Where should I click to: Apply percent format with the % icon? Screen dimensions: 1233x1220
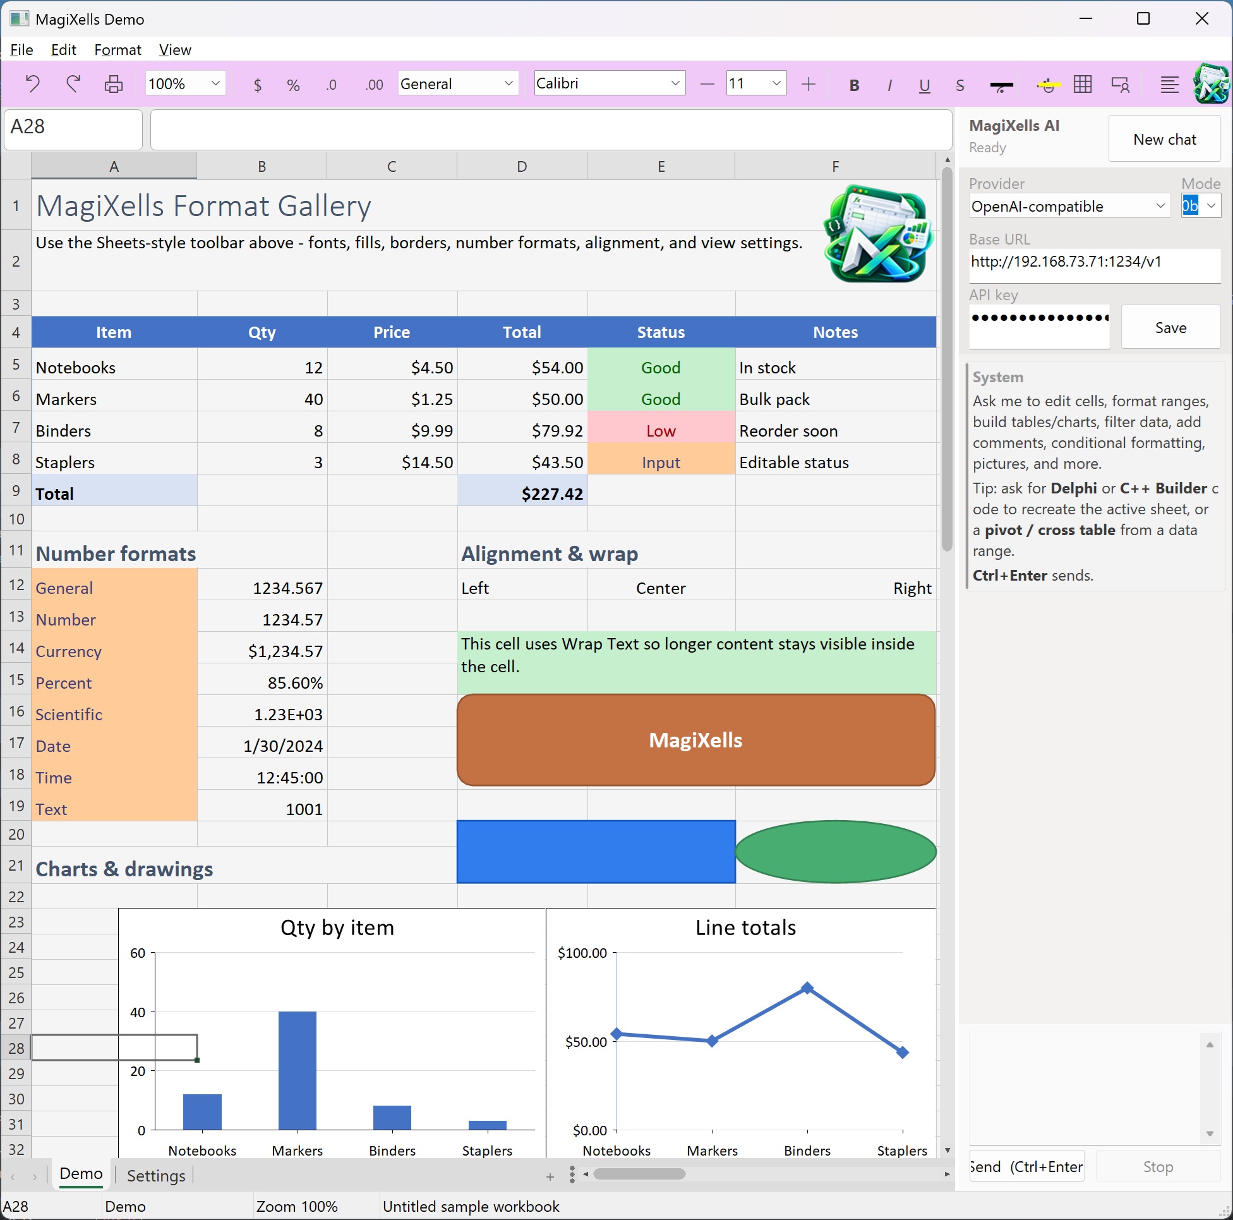(x=293, y=84)
